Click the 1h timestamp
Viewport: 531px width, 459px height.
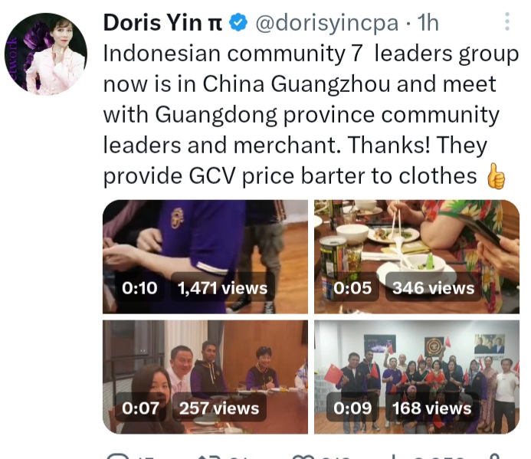coord(428,23)
